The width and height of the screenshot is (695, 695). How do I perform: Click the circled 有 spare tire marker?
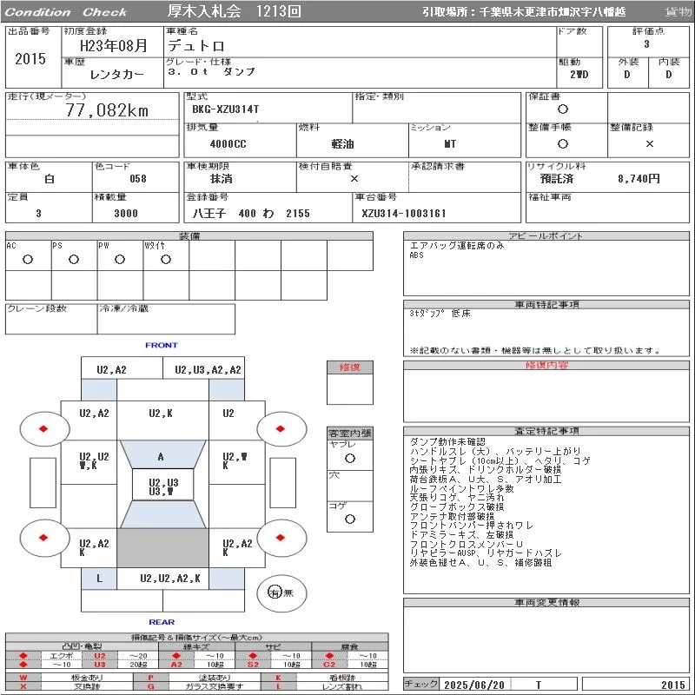pyautogui.click(x=275, y=592)
